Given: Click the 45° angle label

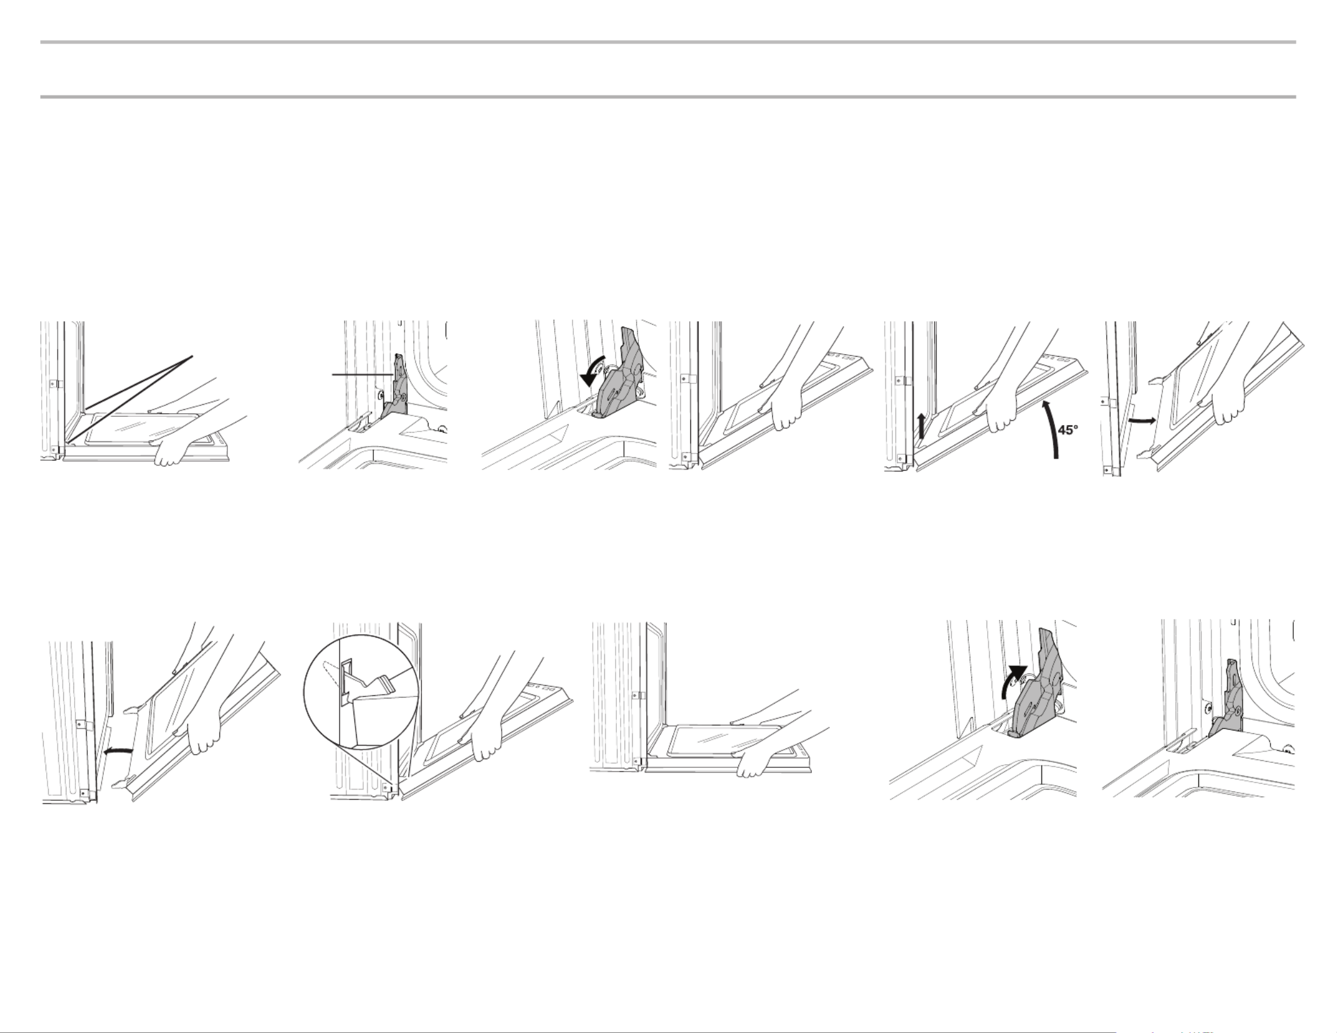Looking at the screenshot, I should click(1067, 430).
